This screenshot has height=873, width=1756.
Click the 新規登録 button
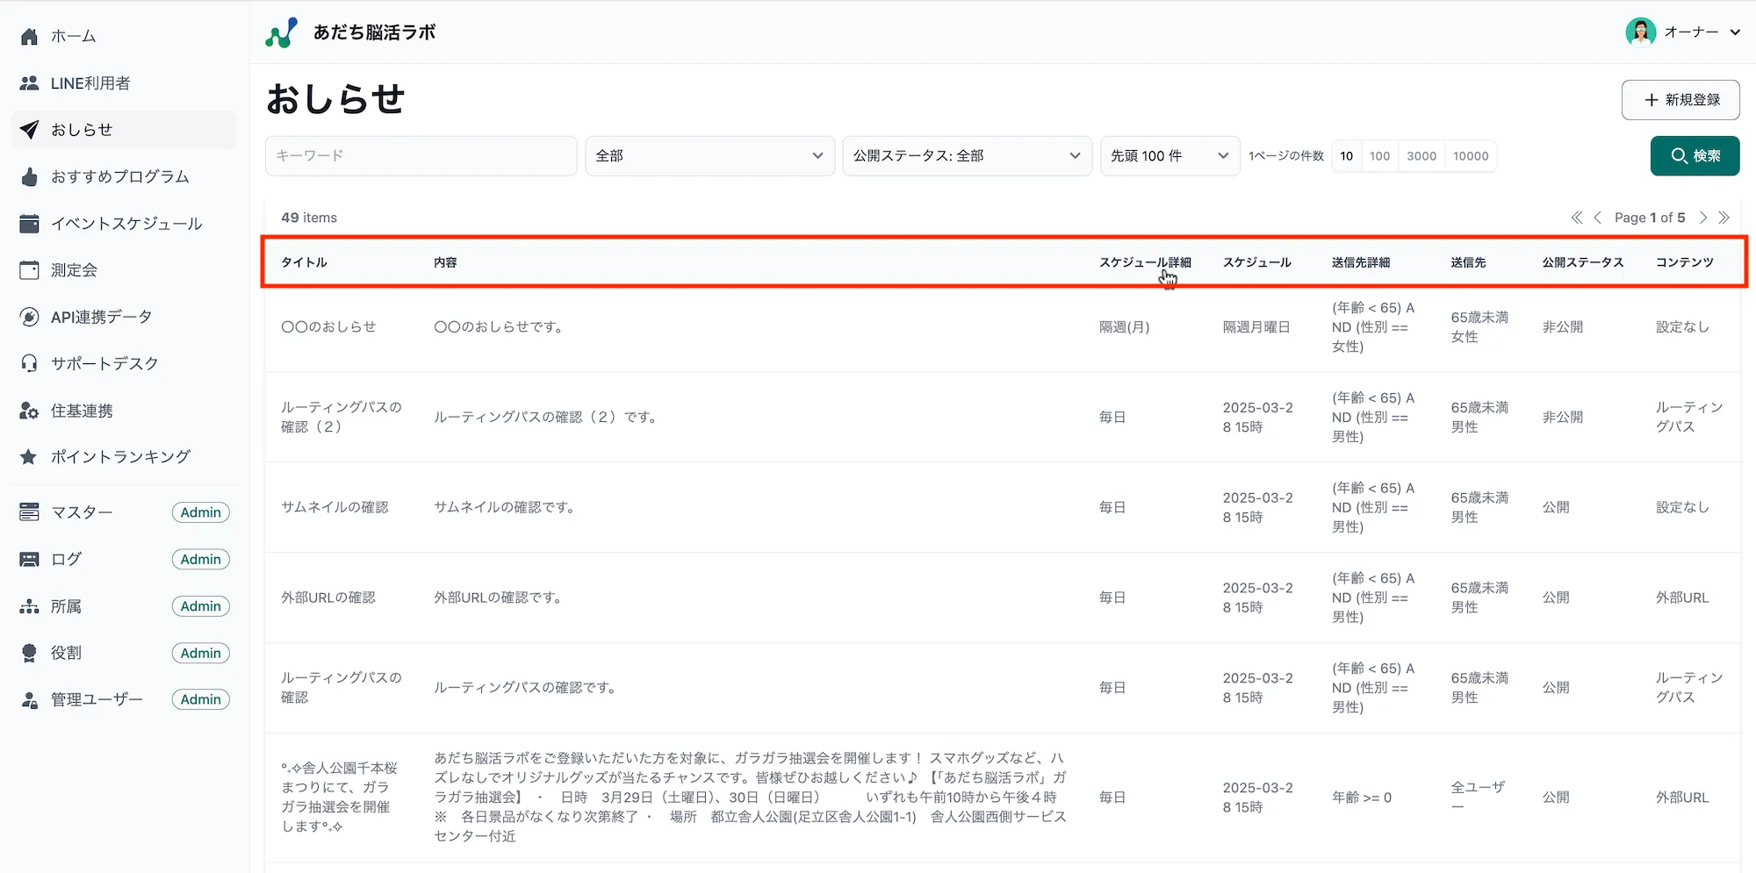coord(1680,100)
